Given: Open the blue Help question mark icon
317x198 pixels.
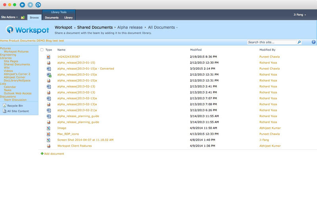Looking at the screenshot, I should coord(313,42).
